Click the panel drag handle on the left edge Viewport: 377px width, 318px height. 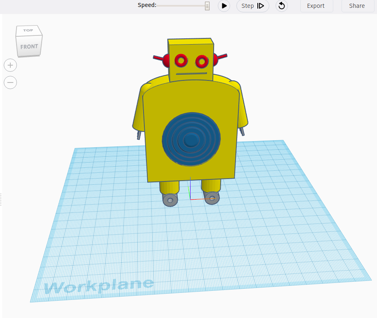click(x=1, y=200)
